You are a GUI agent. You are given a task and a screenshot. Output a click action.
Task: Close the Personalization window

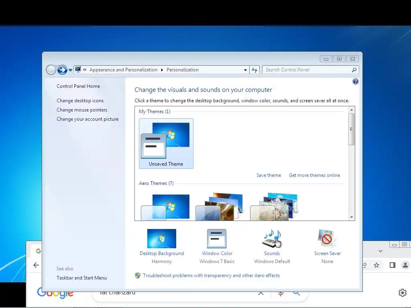click(352, 59)
